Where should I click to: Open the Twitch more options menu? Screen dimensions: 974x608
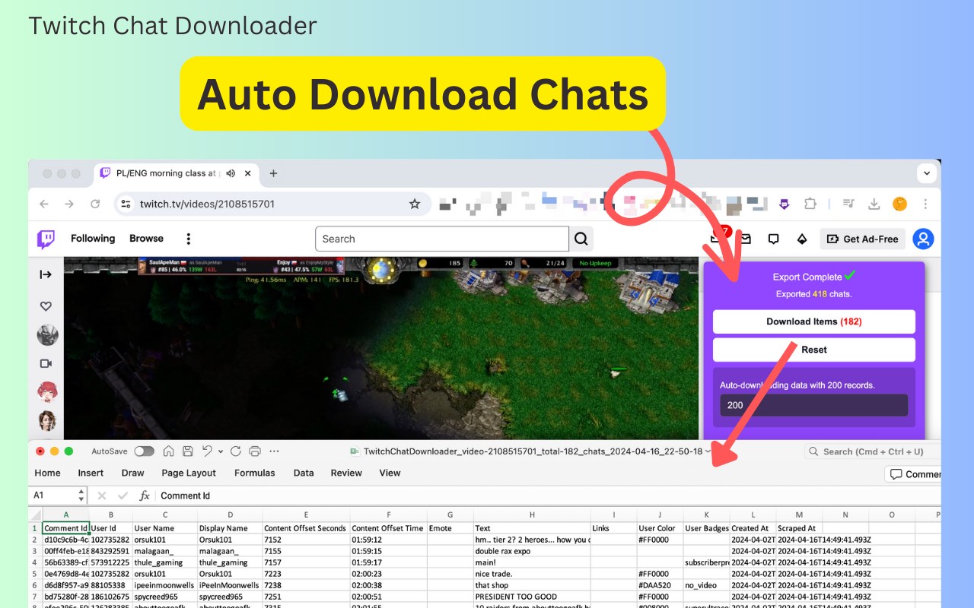(189, 239)
